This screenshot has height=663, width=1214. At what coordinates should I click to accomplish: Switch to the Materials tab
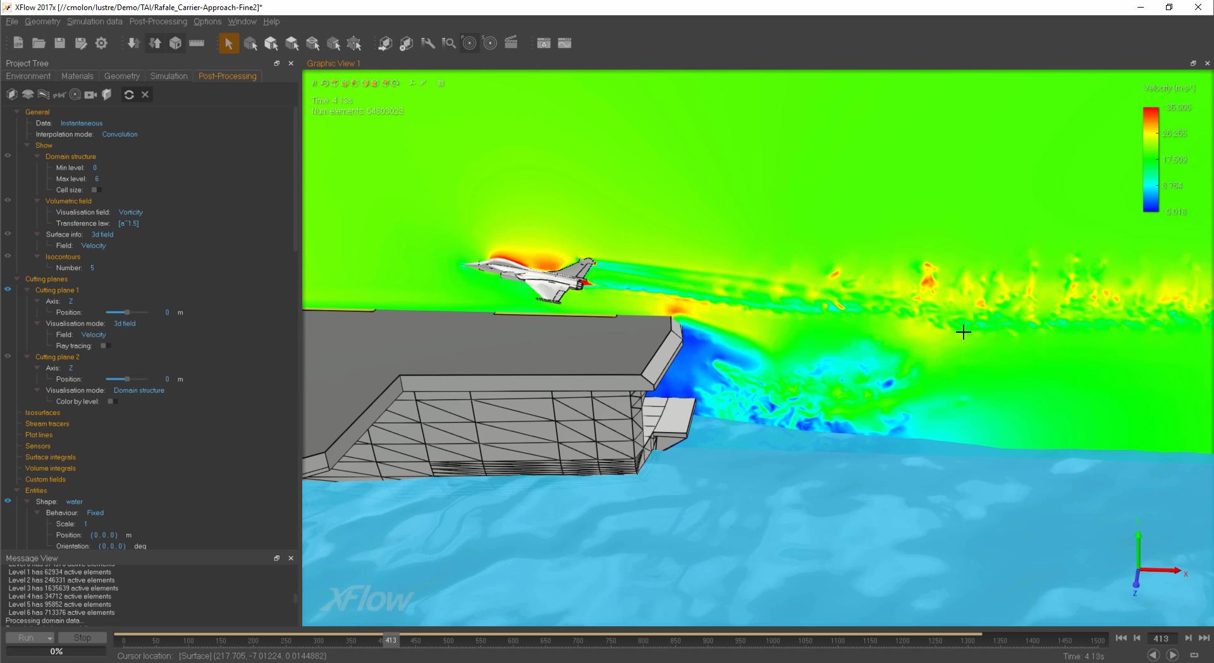[x=77, y=76]
